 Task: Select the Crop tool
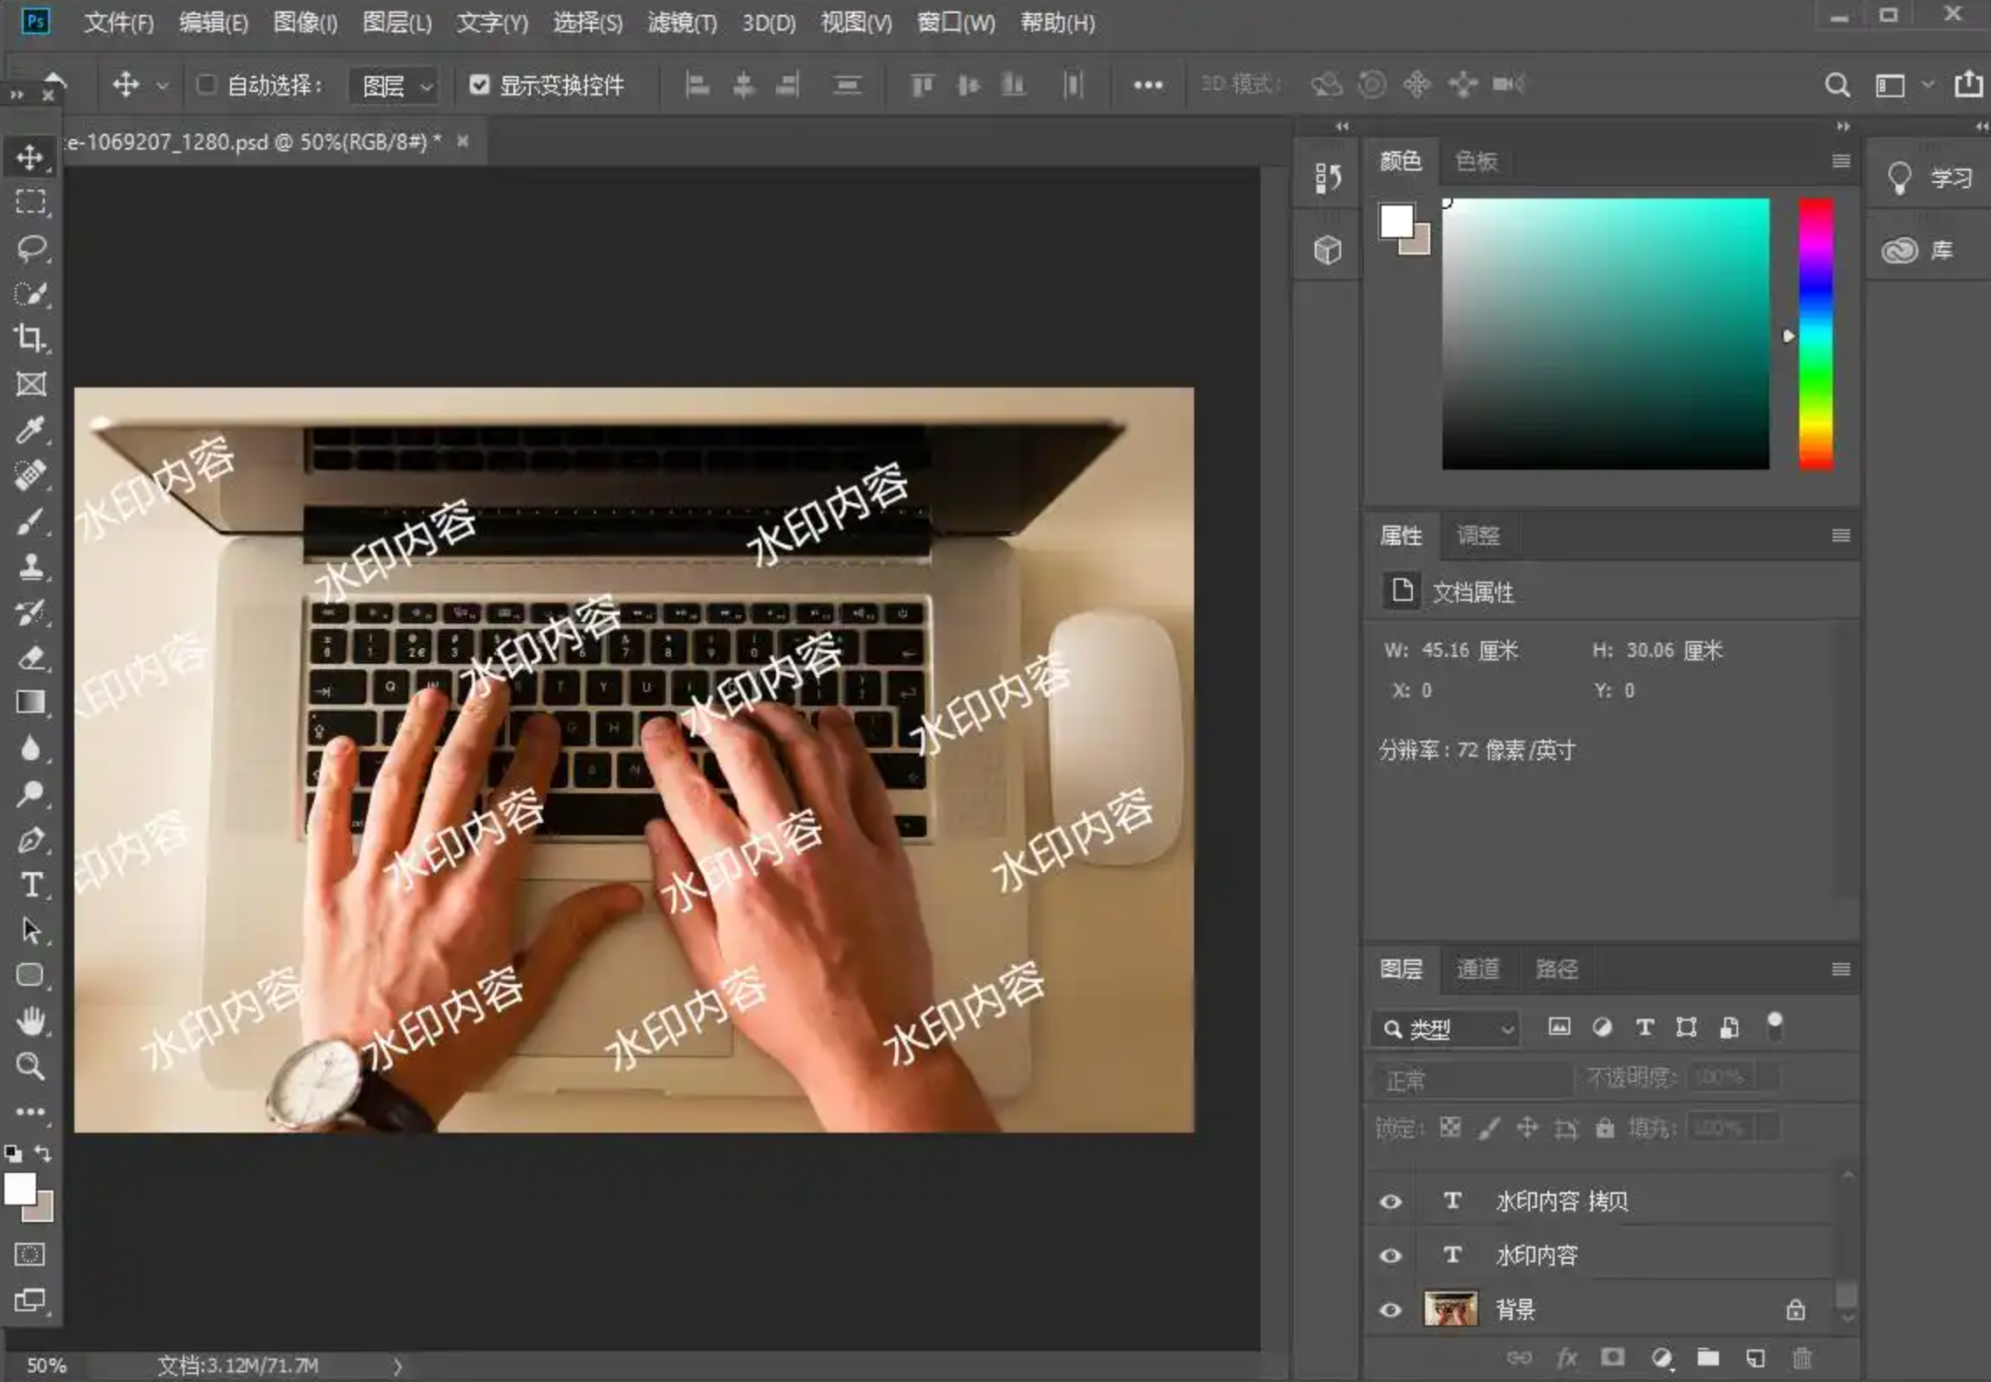tap(31, 338)
